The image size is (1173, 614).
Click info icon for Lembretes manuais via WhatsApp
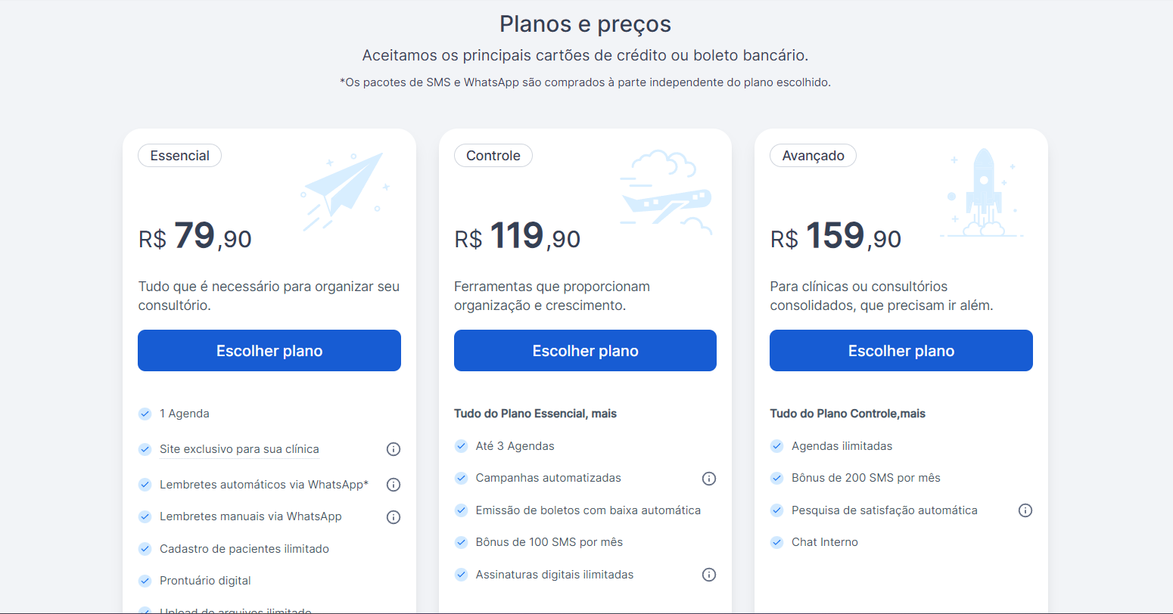[394, 517]
